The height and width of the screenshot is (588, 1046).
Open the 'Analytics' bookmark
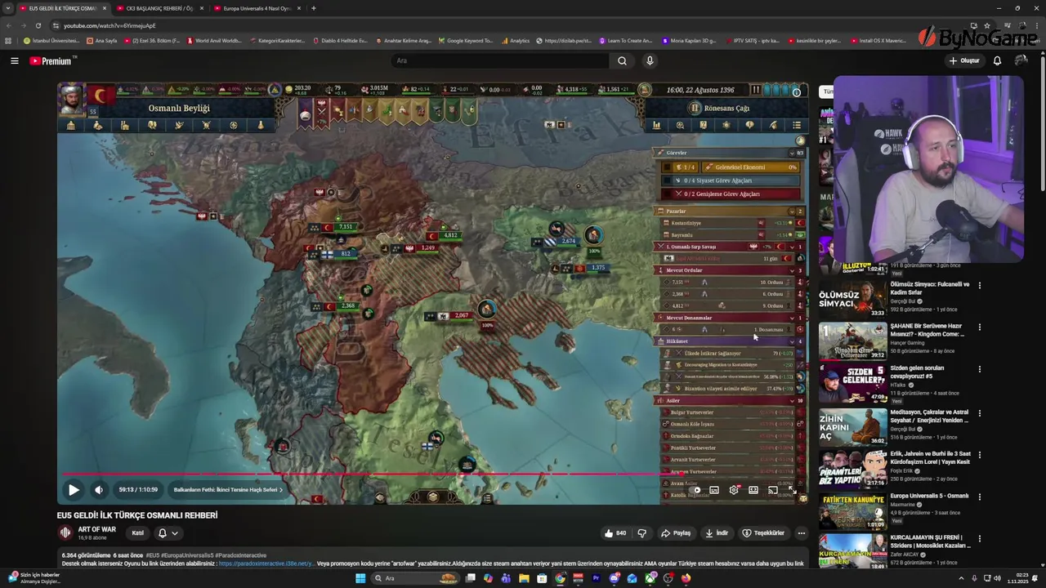coord(515,40)
